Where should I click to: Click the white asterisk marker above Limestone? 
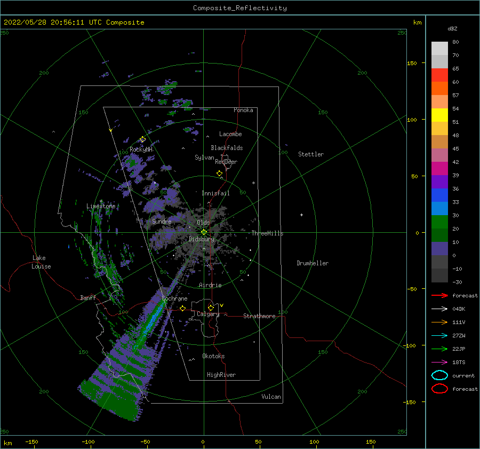(101, 201)
